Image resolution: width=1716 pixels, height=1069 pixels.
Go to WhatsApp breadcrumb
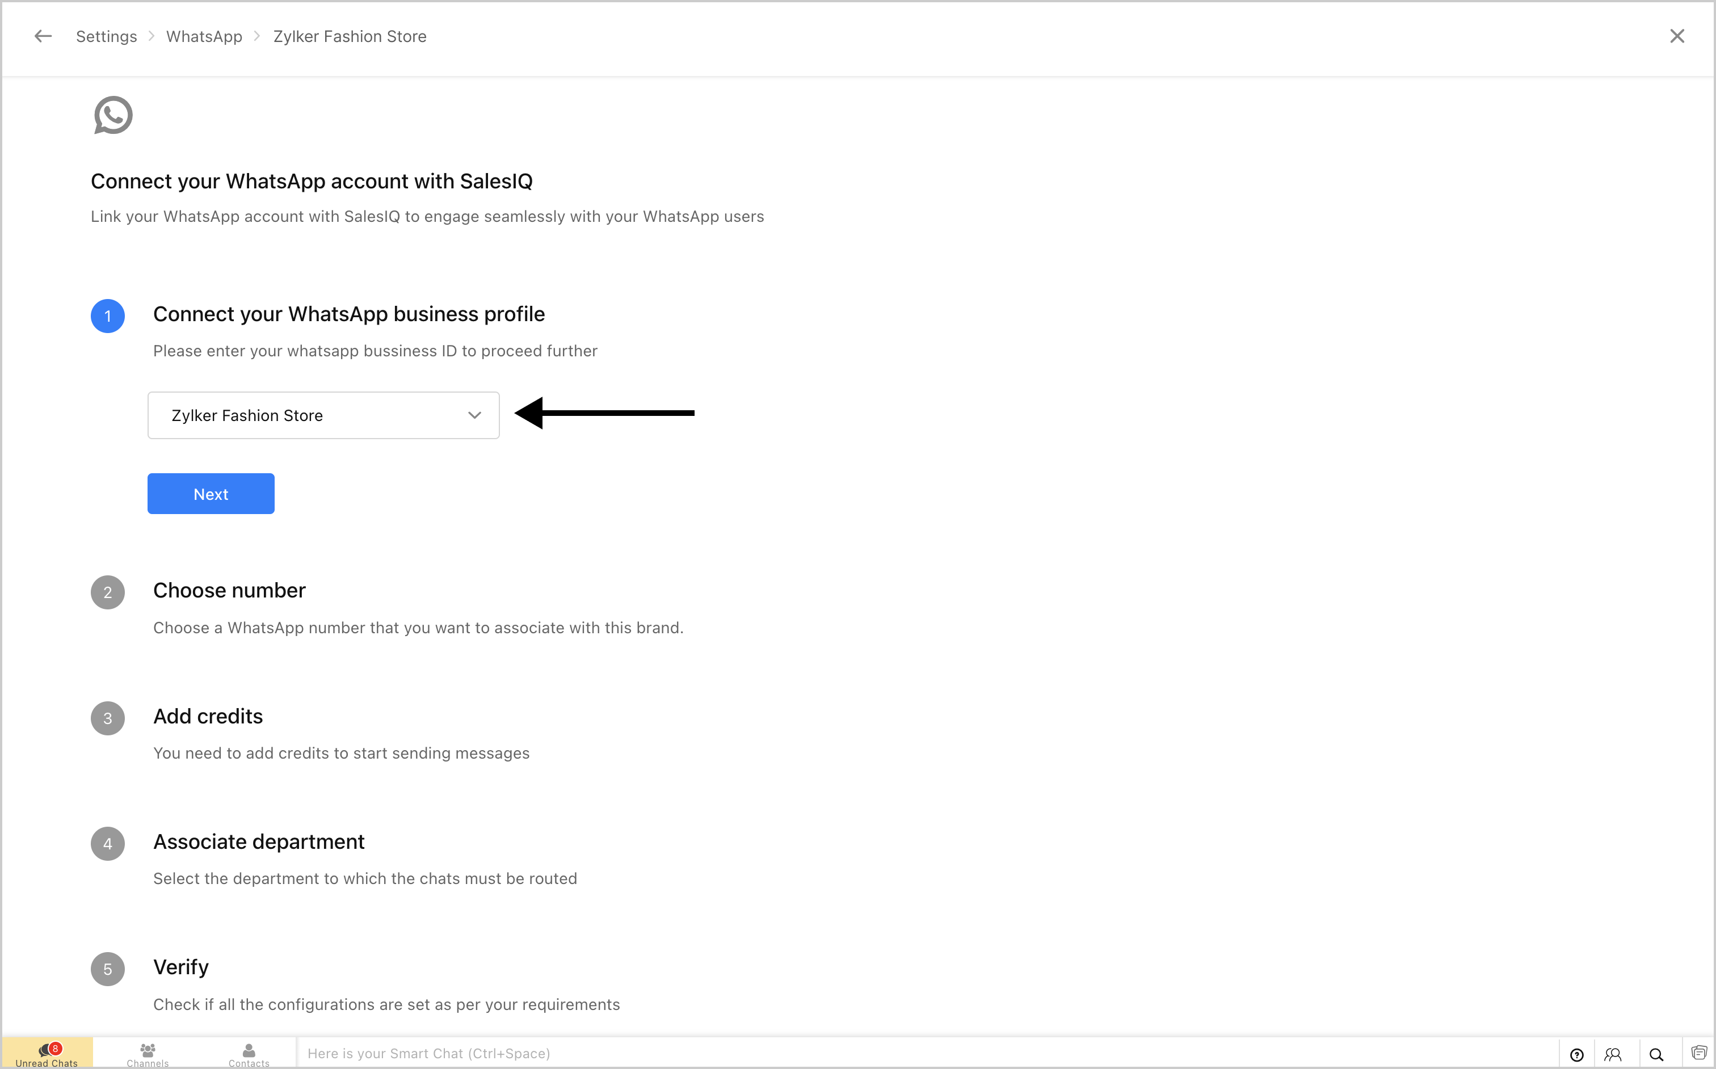coord(204,36)
